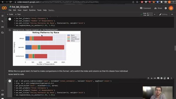Open the Edit menu
The width and height of the screenshot is (176, 99).
point(15,10)
